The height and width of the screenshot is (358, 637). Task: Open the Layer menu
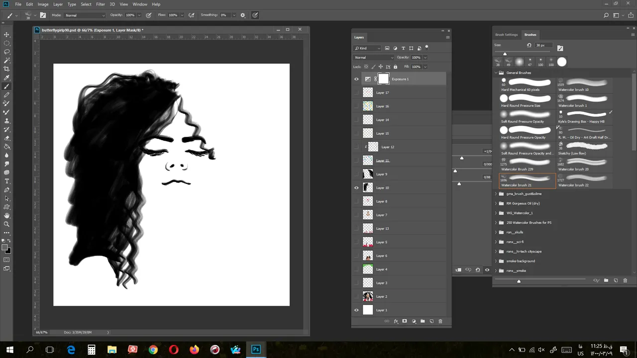click(58, 4)
